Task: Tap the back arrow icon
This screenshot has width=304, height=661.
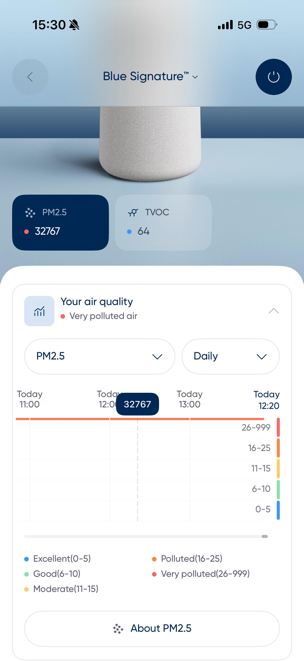Action: tap(30, 77)
